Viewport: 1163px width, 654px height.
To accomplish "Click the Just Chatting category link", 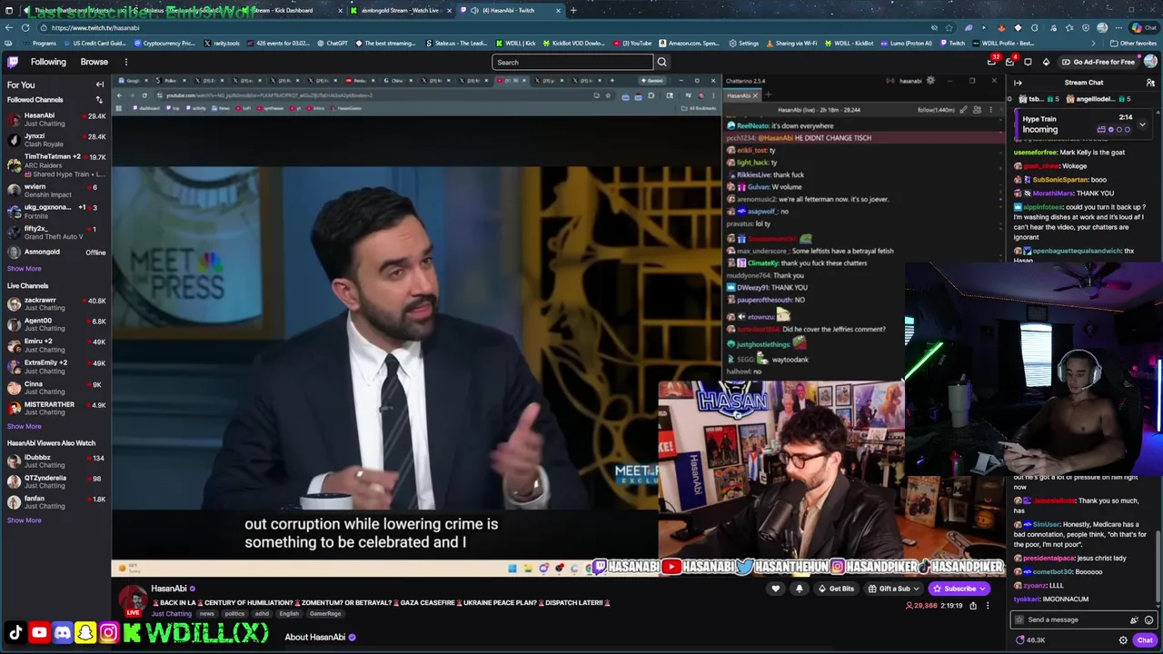I will point(171,614).
